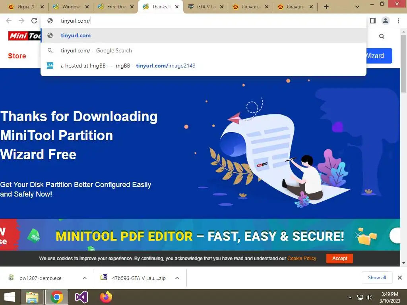The height and width of the screenshot is (305, 407).
Task: Click the Chrome taskbar icon
Action: click(x=57, y=297)
